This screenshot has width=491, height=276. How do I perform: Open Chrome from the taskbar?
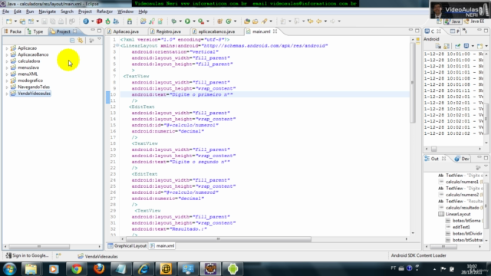click(76, 269)
